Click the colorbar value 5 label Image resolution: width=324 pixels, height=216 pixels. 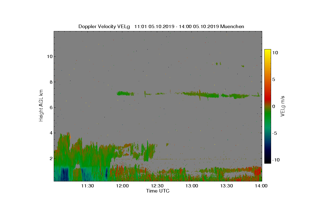[x=274, y=79]
